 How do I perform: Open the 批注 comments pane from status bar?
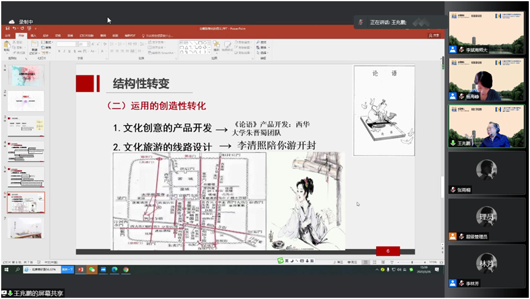click(x=352, y=262)
